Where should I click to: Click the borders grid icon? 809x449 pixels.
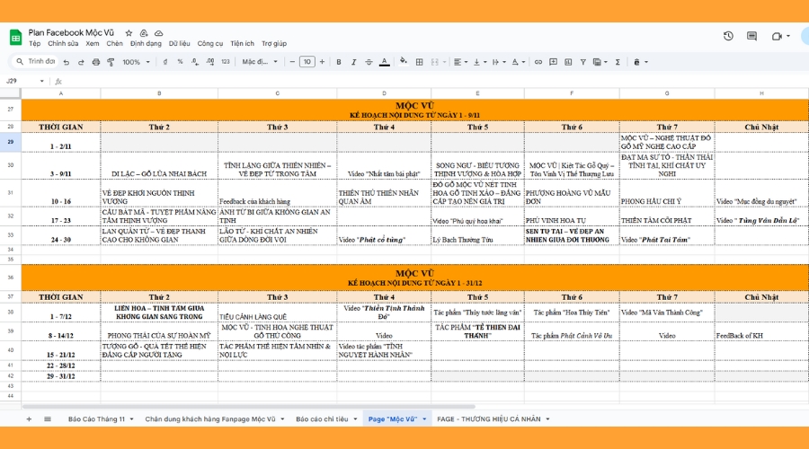coord(418,62)
